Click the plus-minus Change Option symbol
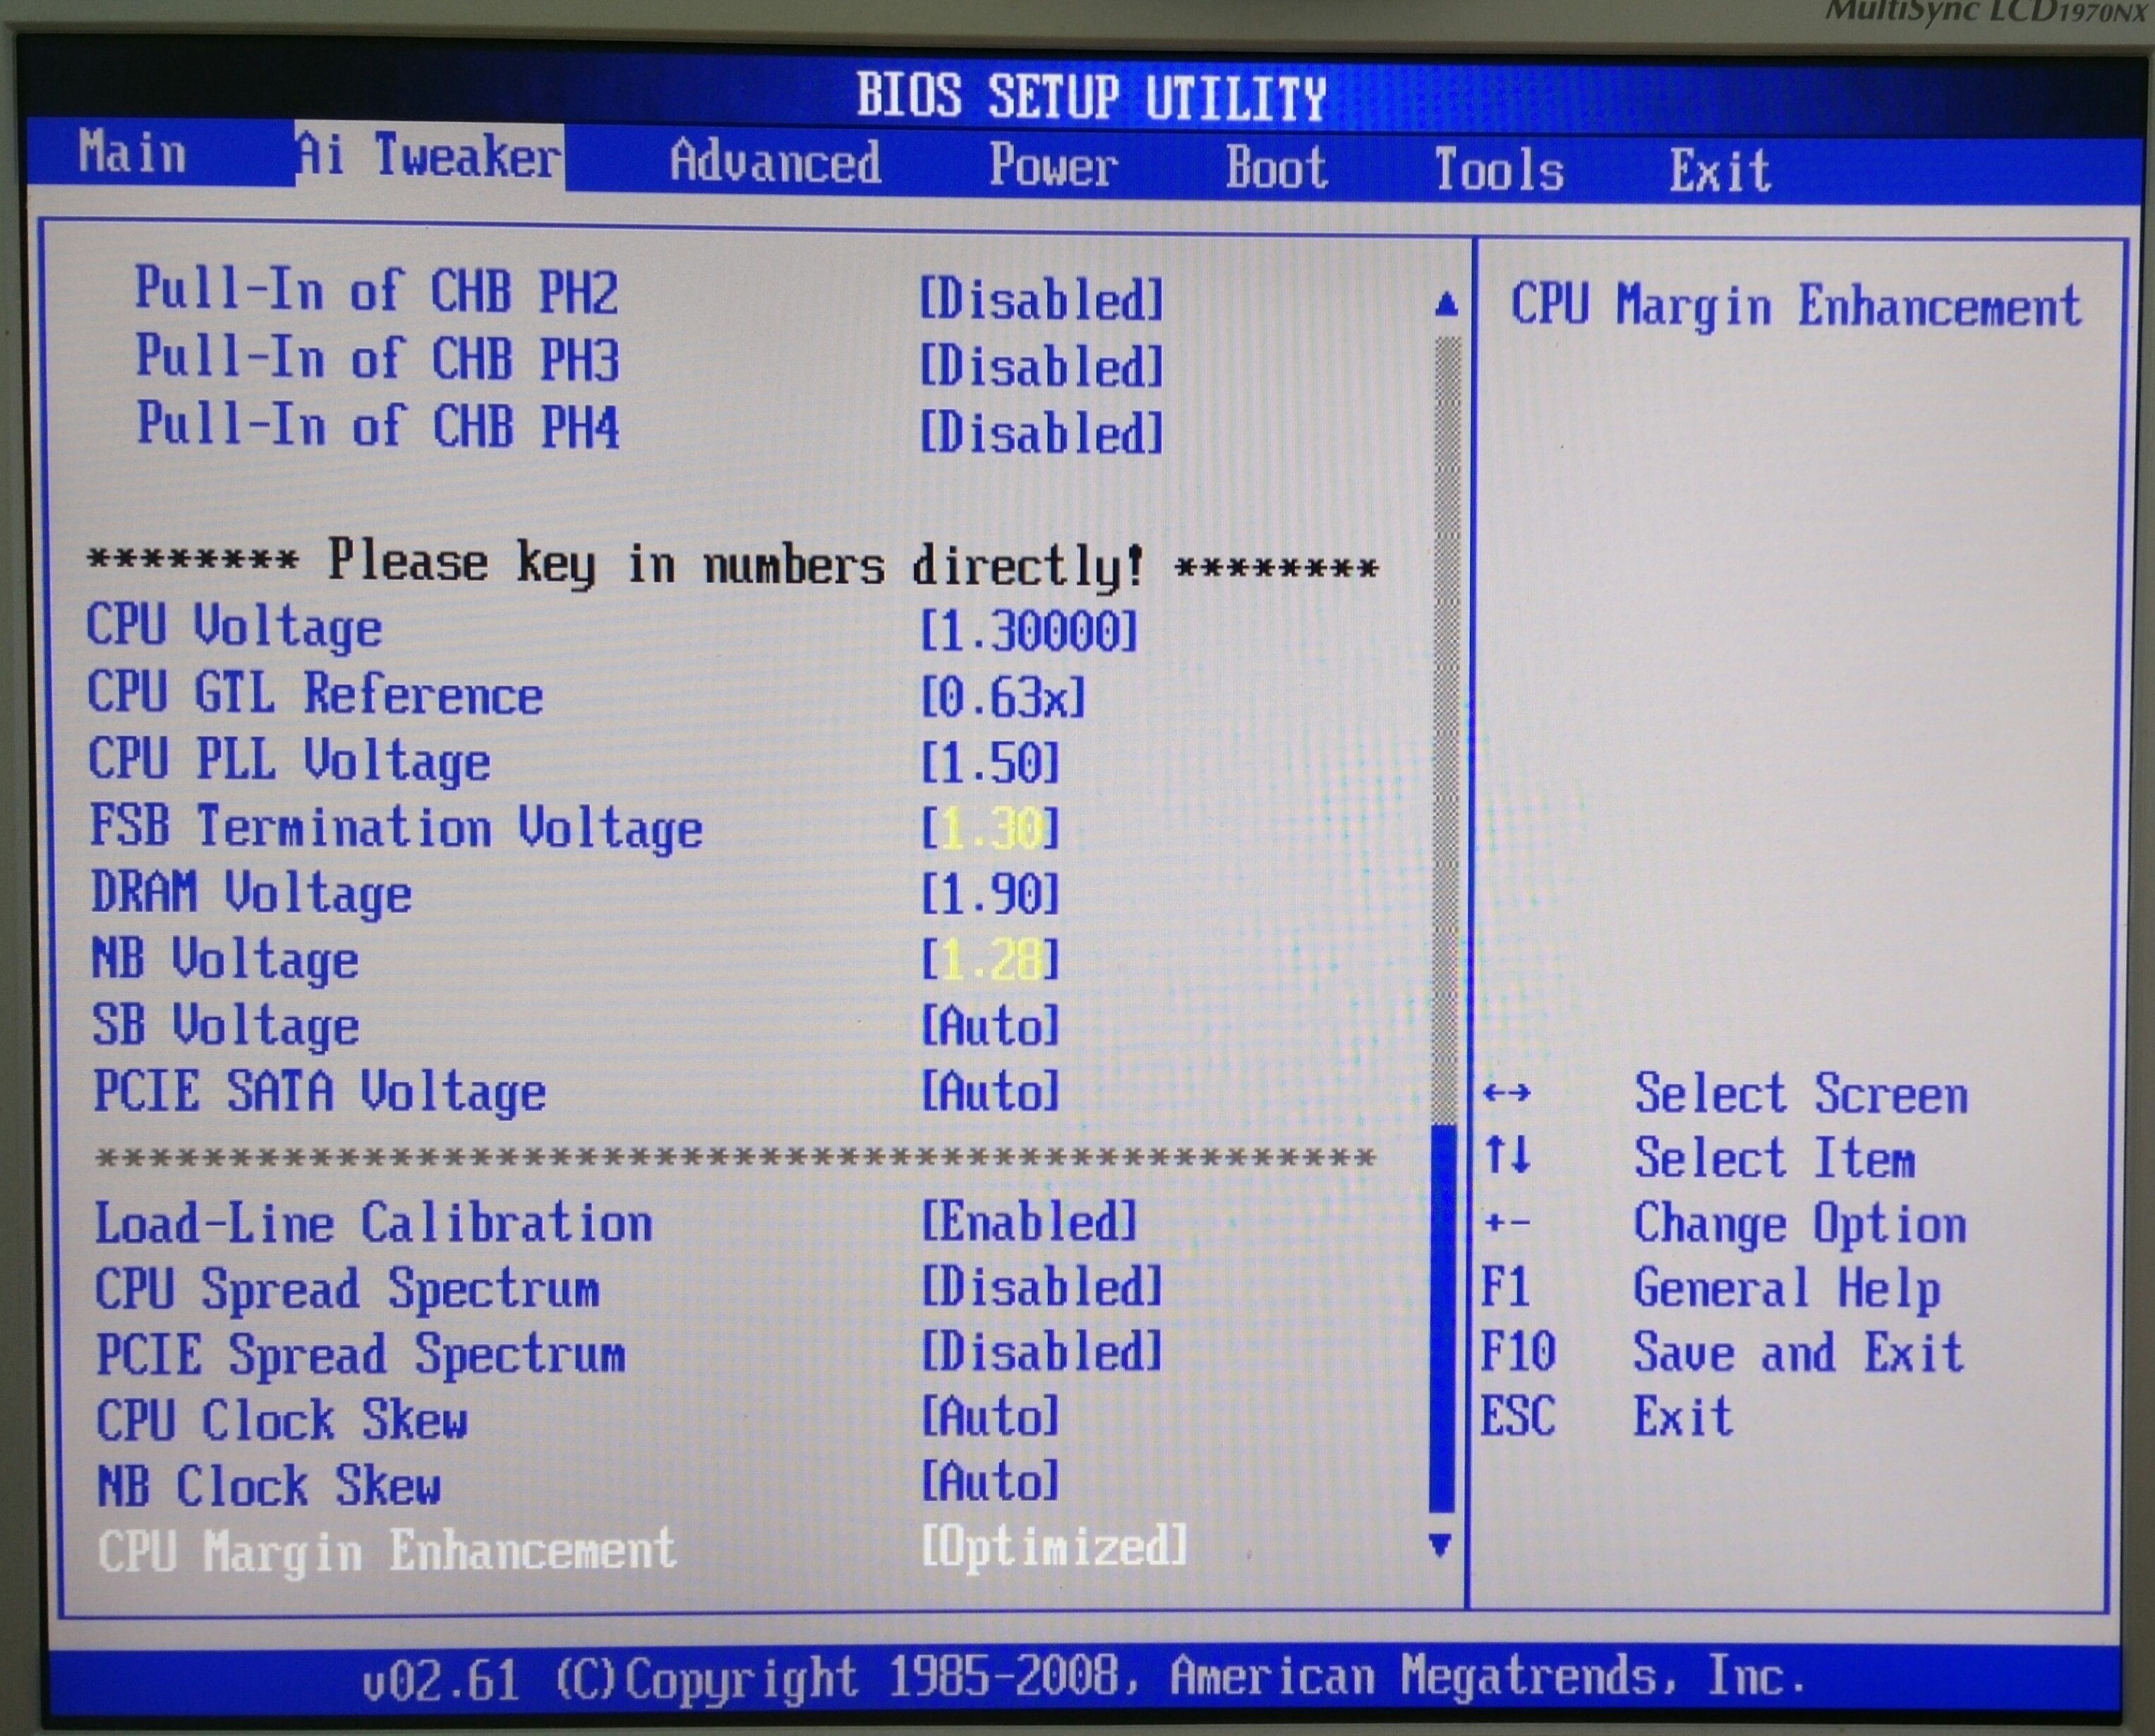Screen dimensions: 2155x1736 1507,1222
